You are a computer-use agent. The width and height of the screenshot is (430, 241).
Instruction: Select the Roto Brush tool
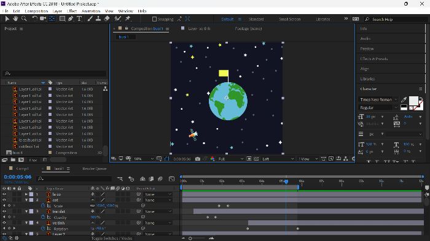pyautogui.click(x=118, y=18)
